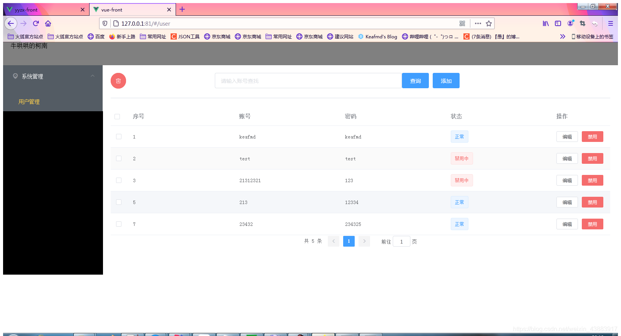Check the checkbox for row keafmd
621x336 pixels.
pos(119,137)
